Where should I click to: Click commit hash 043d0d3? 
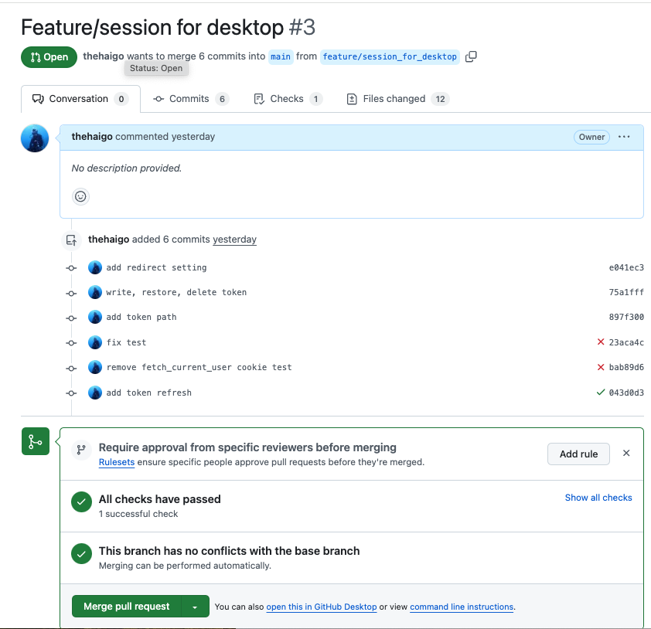point(626,393)
